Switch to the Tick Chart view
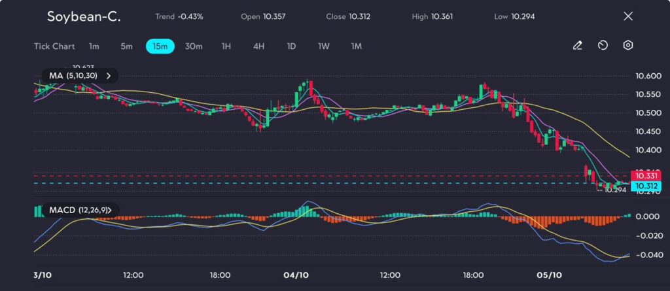This screenshot has width=670, height=291. coord(54,46)
